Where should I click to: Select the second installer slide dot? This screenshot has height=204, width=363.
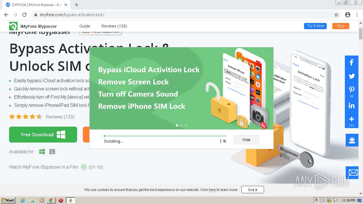181,125
